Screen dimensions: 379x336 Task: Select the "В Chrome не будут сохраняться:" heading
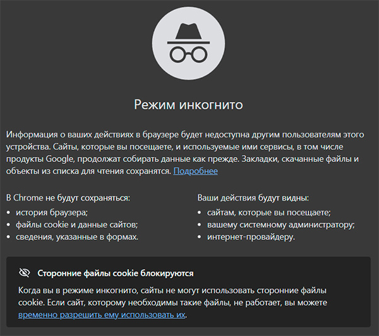[x=68, y=198]
